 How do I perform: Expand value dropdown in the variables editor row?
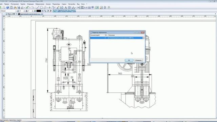[x=143, y=38]
